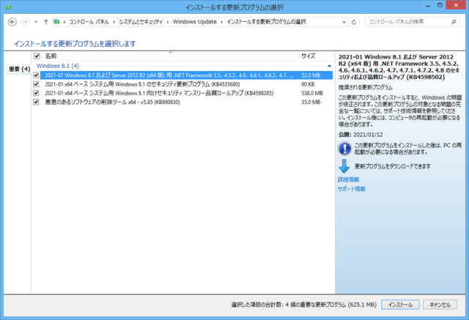This screenshot has height=320, width=469.
Task: Uncheck the KB890830 removal tool checkbox
Action: pos(36,103)
